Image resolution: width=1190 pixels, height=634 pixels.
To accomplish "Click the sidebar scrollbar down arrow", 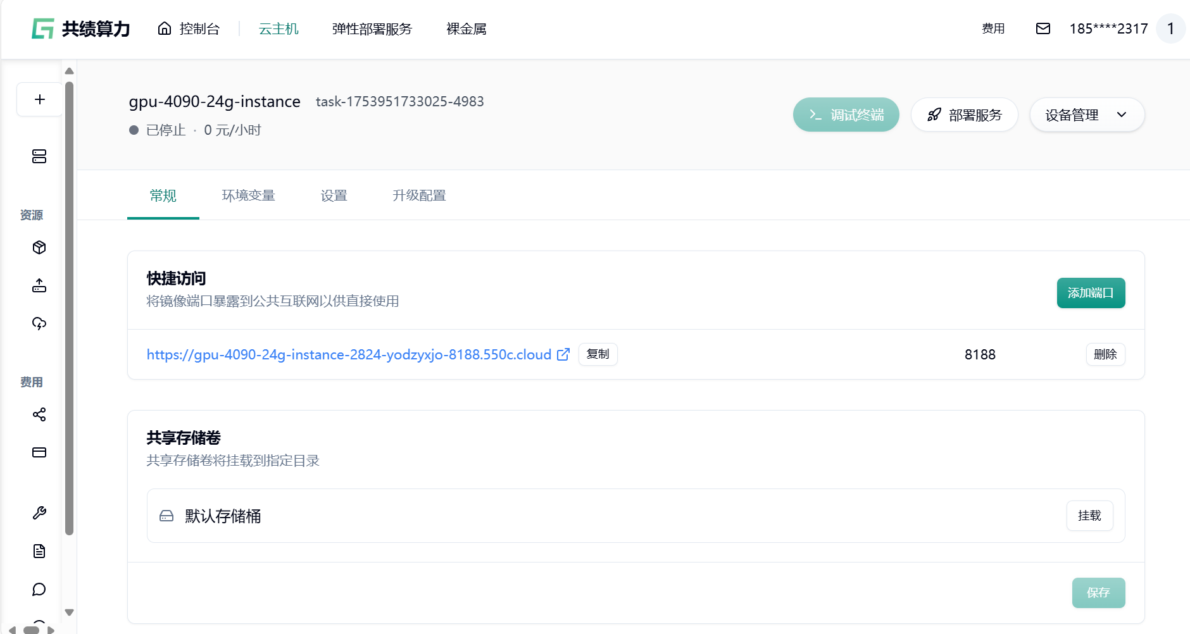I will point(70,612).
